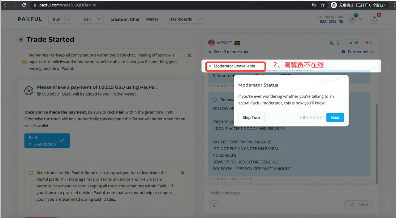Image resolution: width=396 pixels, height=218 pixels.
Task: Click the browser forward arrow
Action: point(15,5)
